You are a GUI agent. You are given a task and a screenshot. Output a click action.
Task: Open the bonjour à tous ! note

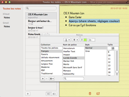tap(41, 29)
